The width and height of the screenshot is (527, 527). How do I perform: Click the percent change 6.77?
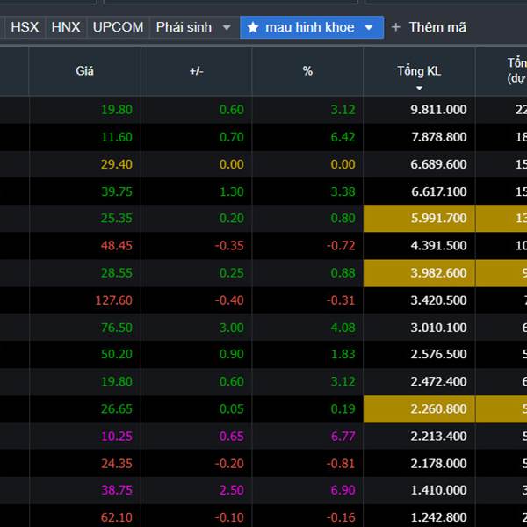[343, 437]
